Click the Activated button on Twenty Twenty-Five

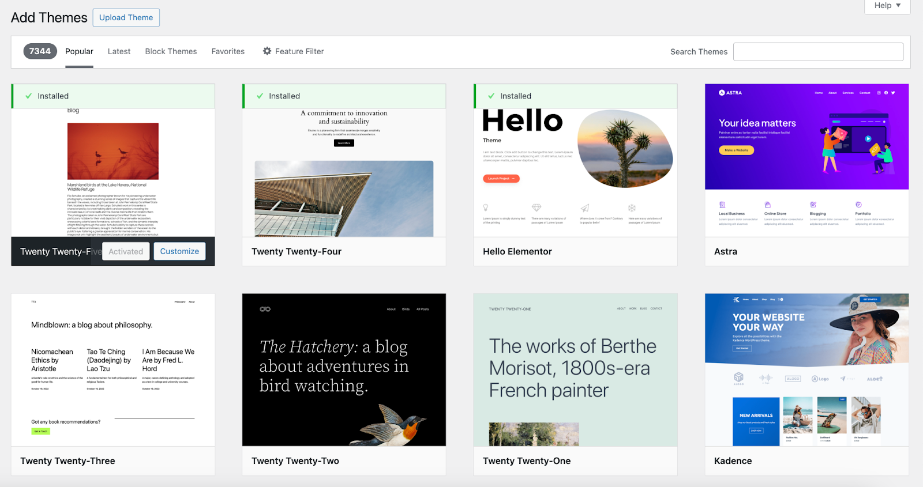click(126, 251)
